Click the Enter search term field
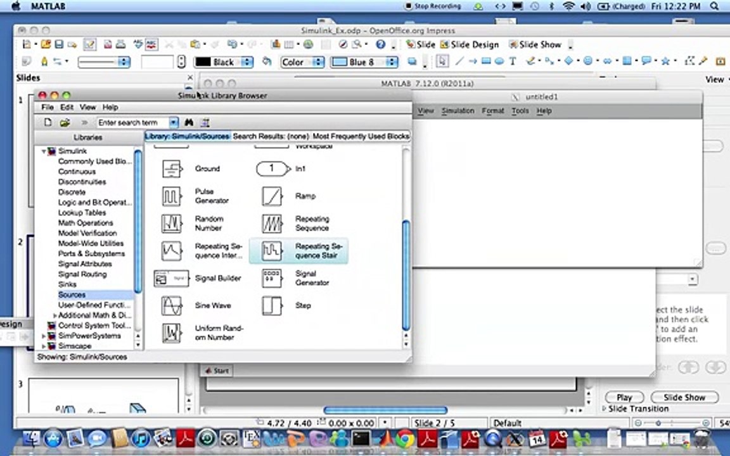Viewport: 730px width, 456px height. [x=132, y=122]
